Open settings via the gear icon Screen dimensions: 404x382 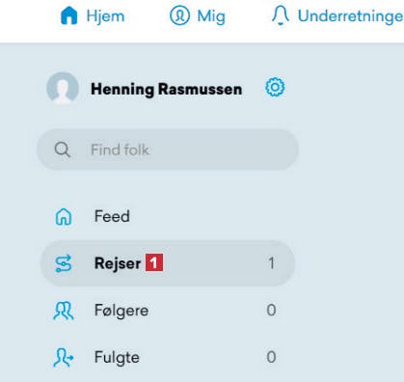pos(275,87)
